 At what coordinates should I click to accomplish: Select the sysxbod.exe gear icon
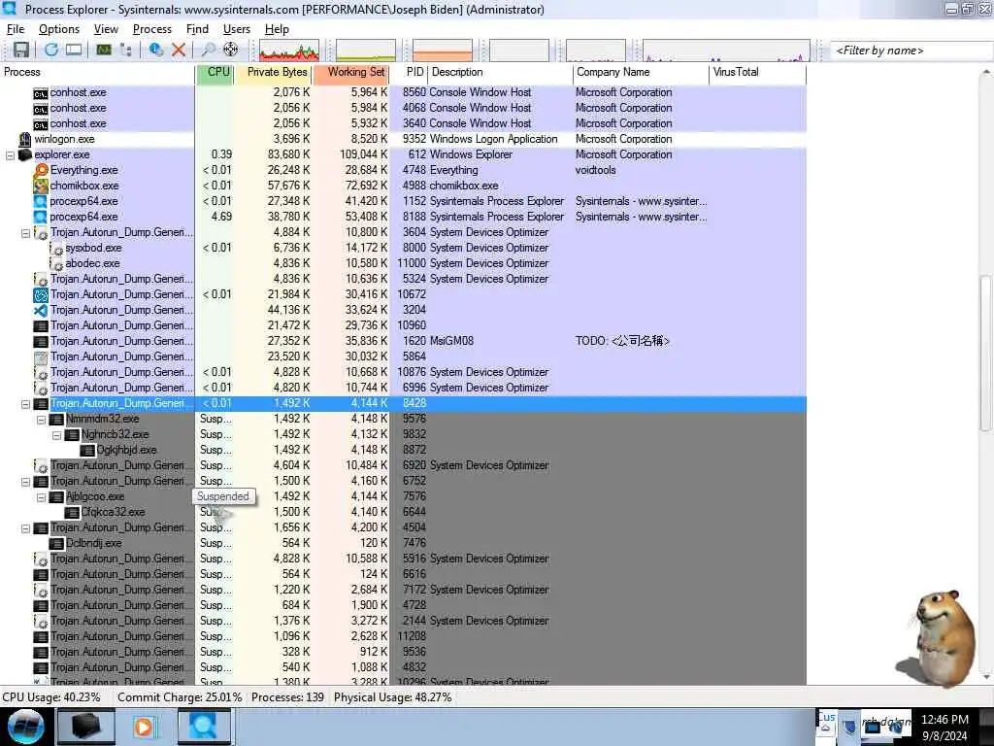tap(56, 248)
